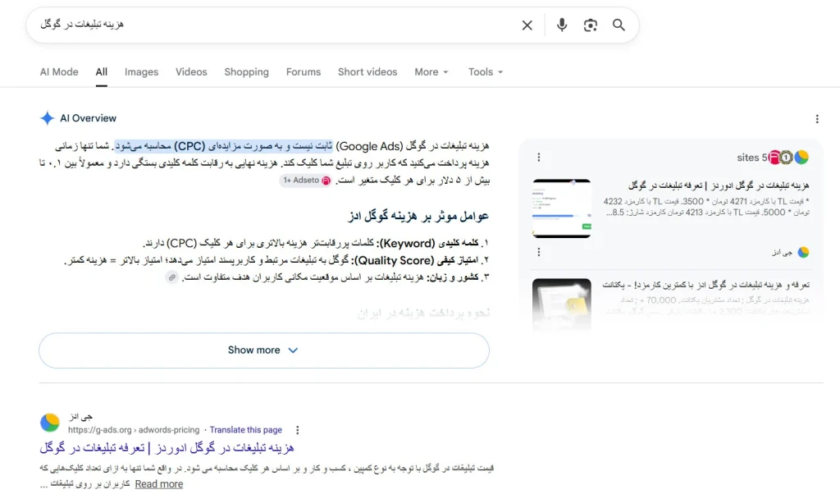Open Google Lens image search icon

click(591, 25)
